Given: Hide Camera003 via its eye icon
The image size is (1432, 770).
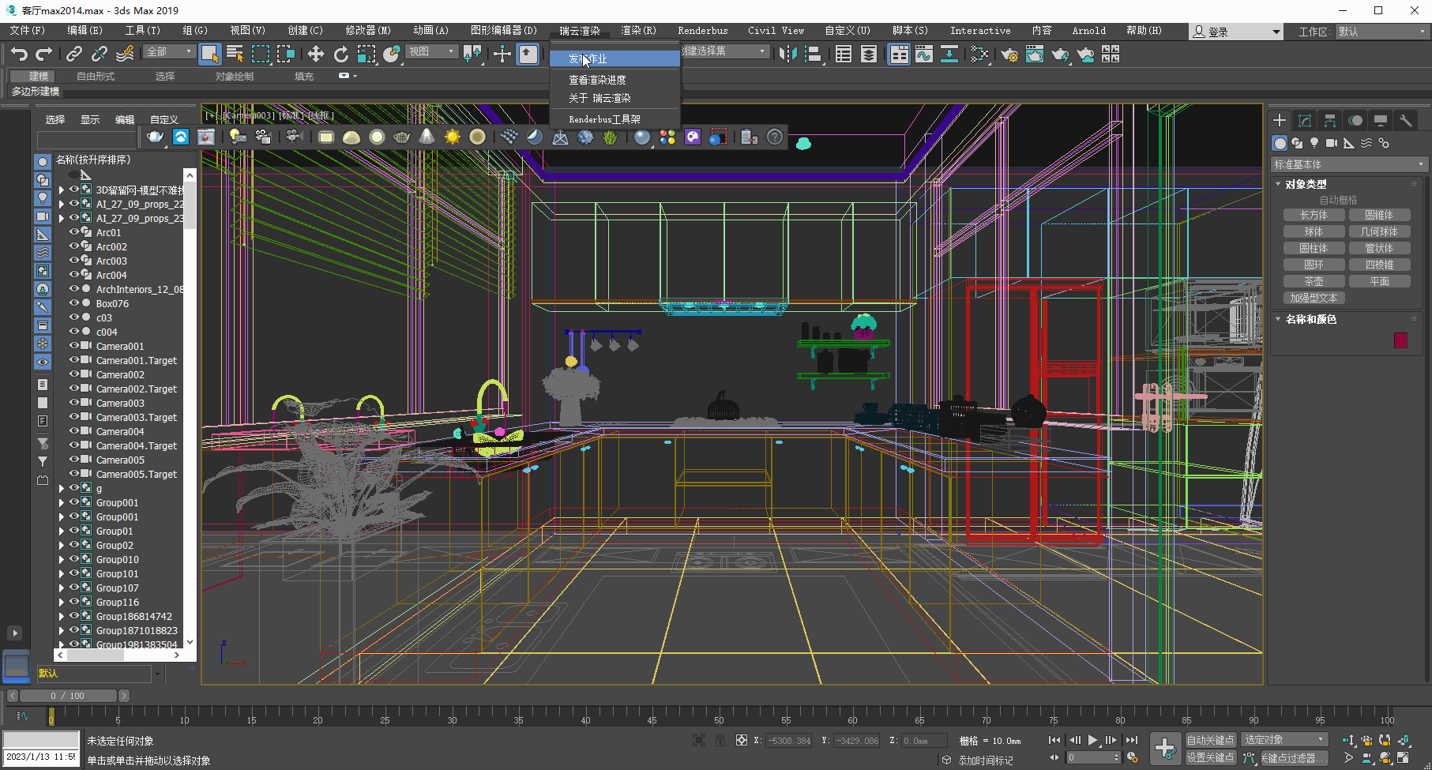Looking at the screenshot, I should pos(74,403).
